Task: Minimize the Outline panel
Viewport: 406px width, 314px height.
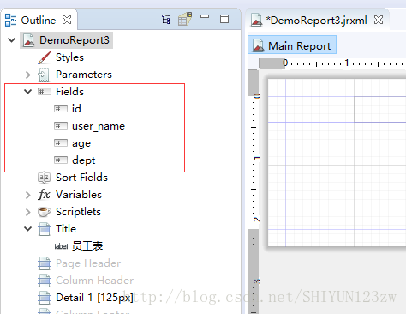Action: coord(205,16)
